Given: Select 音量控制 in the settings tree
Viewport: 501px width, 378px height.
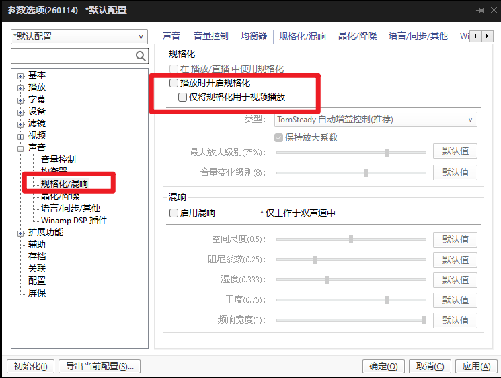Looking at the screenshot, I should (58, 159).
